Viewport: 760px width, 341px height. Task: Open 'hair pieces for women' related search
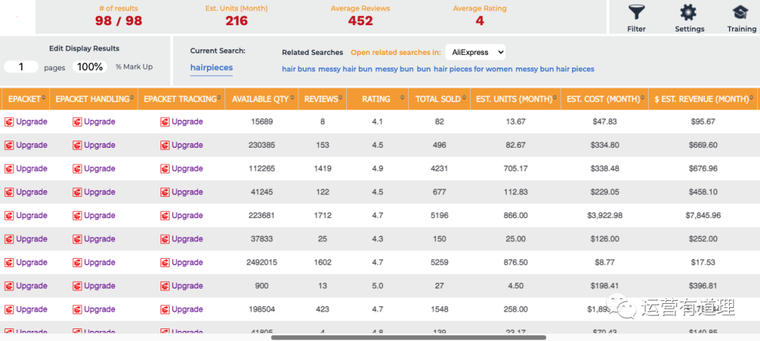[x=472, y=69]
